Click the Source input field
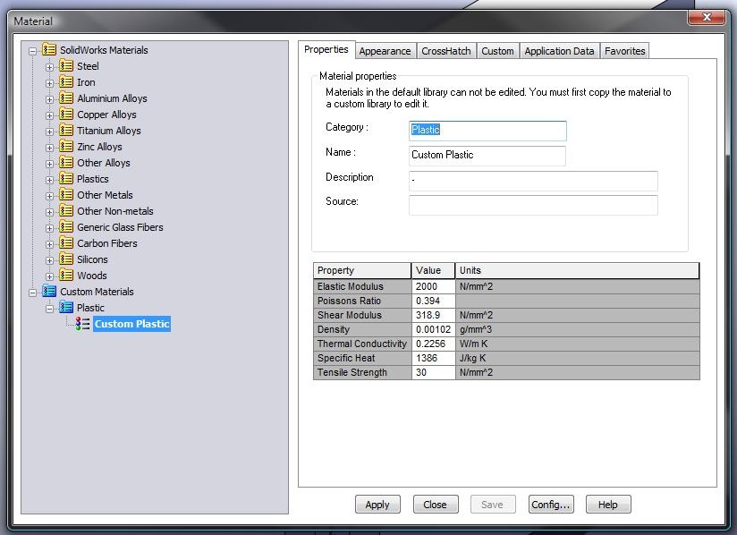Image resolution: width=737 pixels, height=535 pixels. click(533, 205)
